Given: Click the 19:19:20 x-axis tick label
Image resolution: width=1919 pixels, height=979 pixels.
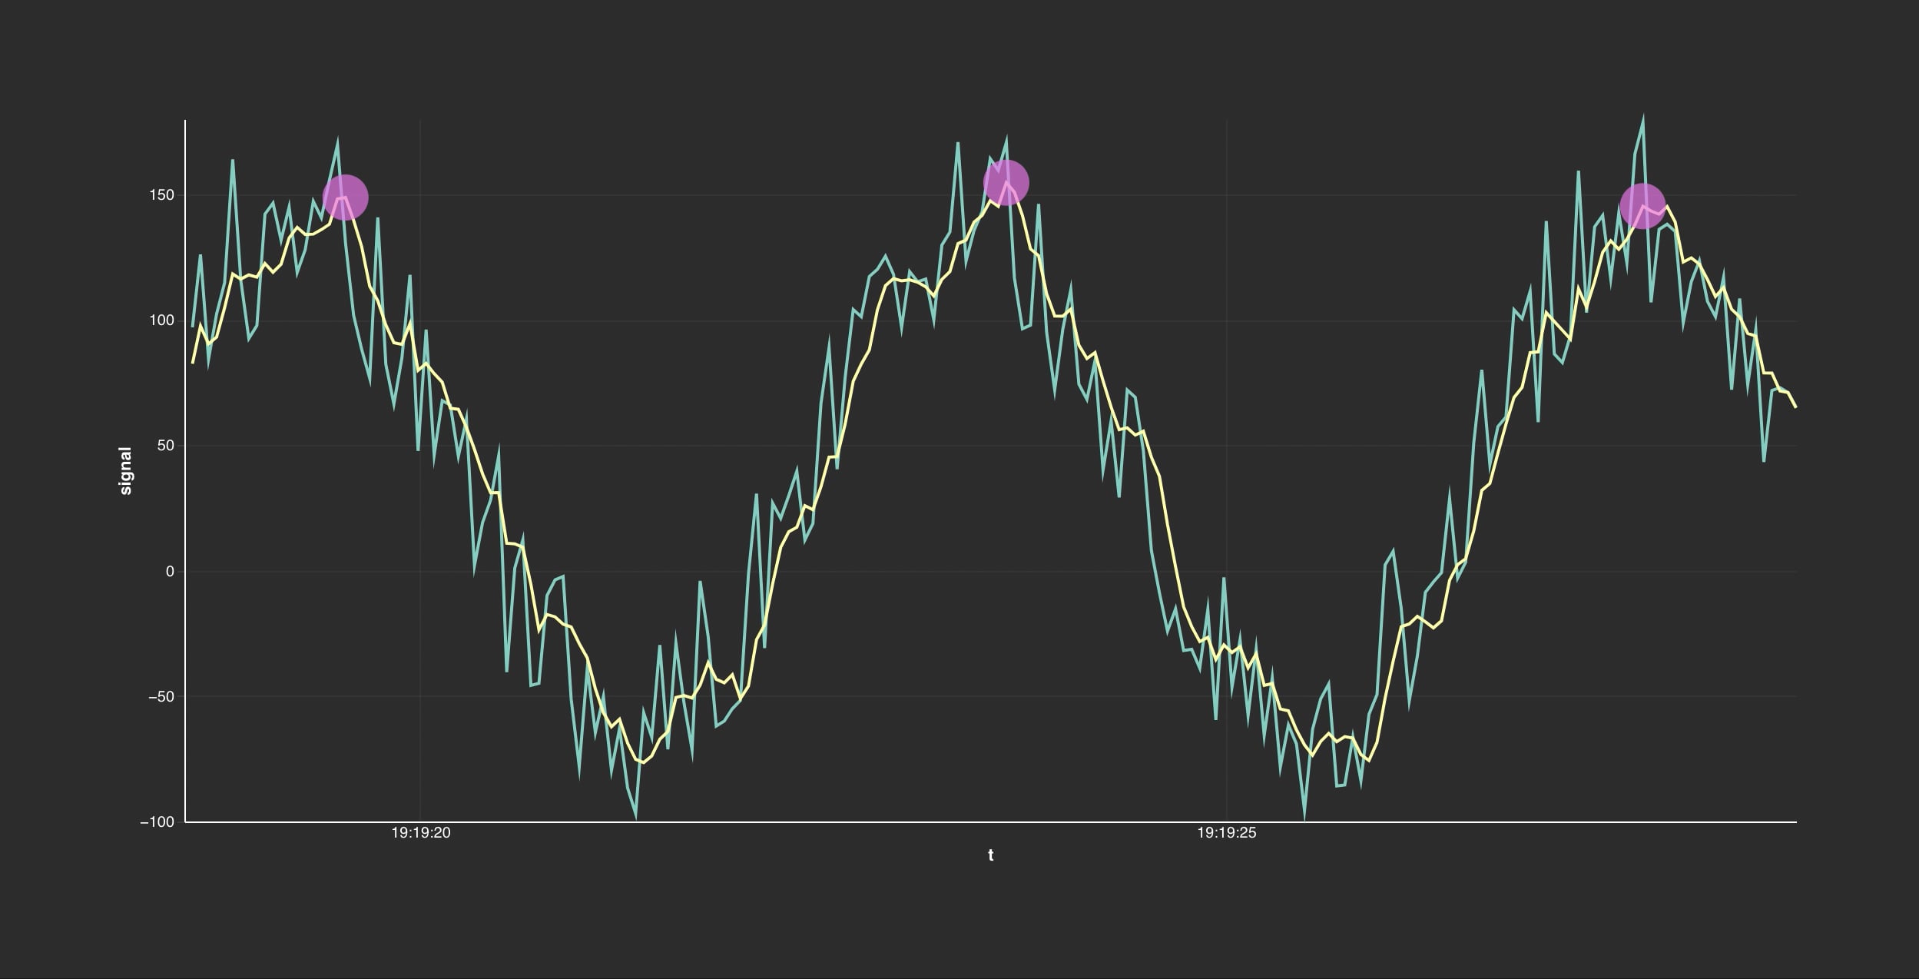Looking at the screenshot, I should [421, 833].
